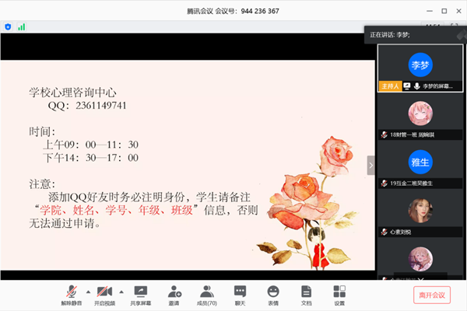This screenshot has width=467, height=311.
Task: Click the blue shield security icon
Action: point(9,26)
